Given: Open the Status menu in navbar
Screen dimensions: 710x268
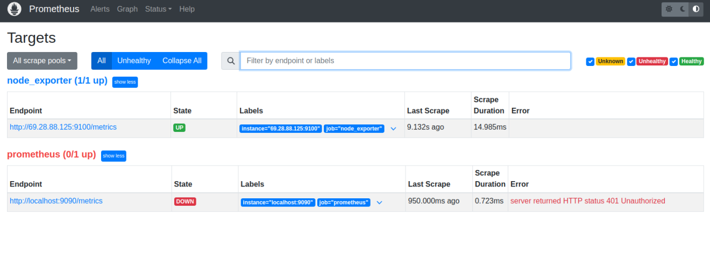Looking at the screenshot, I should 158,9.
